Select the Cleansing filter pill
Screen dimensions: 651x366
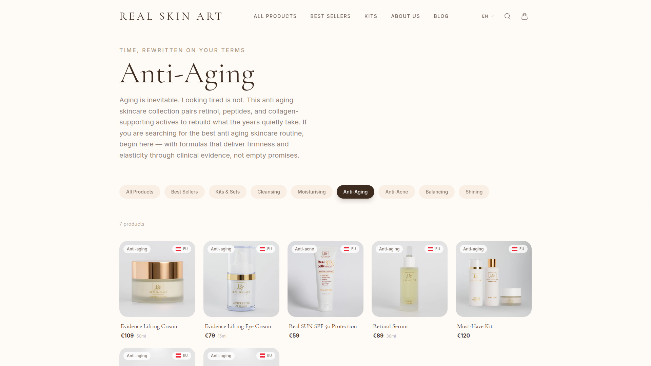tap(269, 192)
